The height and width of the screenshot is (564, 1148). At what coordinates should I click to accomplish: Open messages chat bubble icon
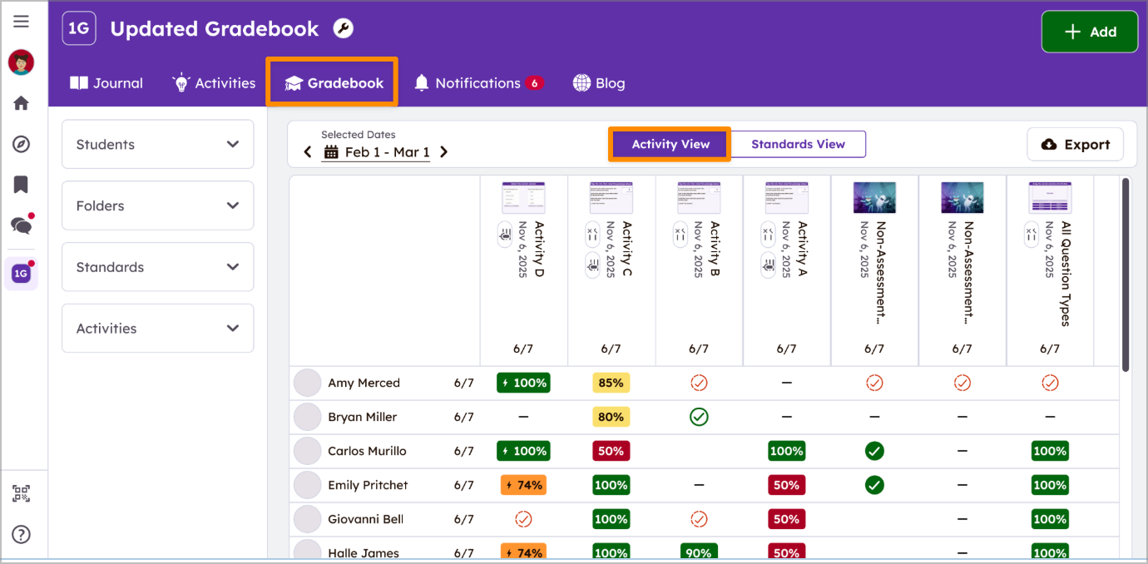point(21,225)
